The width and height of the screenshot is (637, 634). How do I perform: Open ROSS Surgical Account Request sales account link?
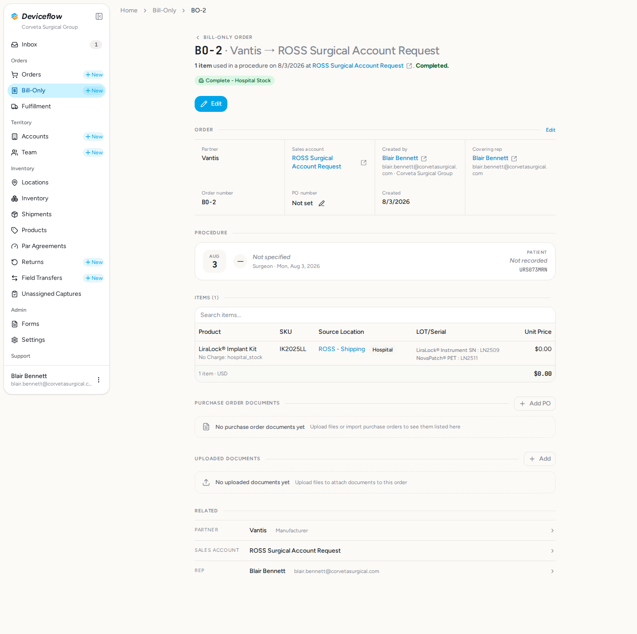click(x=317, y=162)
